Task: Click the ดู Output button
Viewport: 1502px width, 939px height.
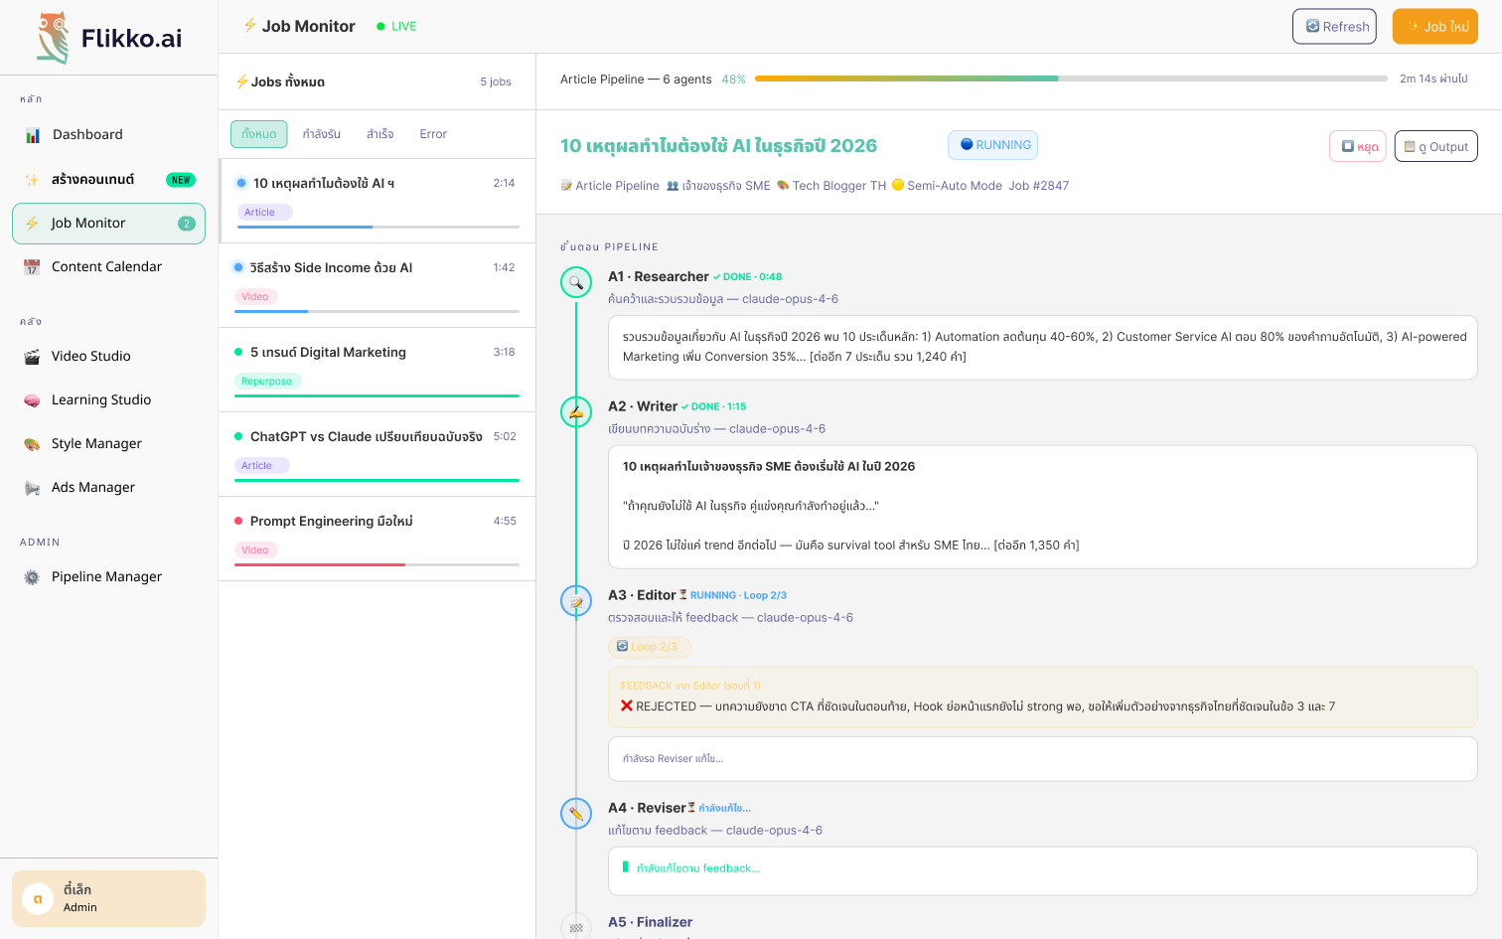Action: (1436, 146)
